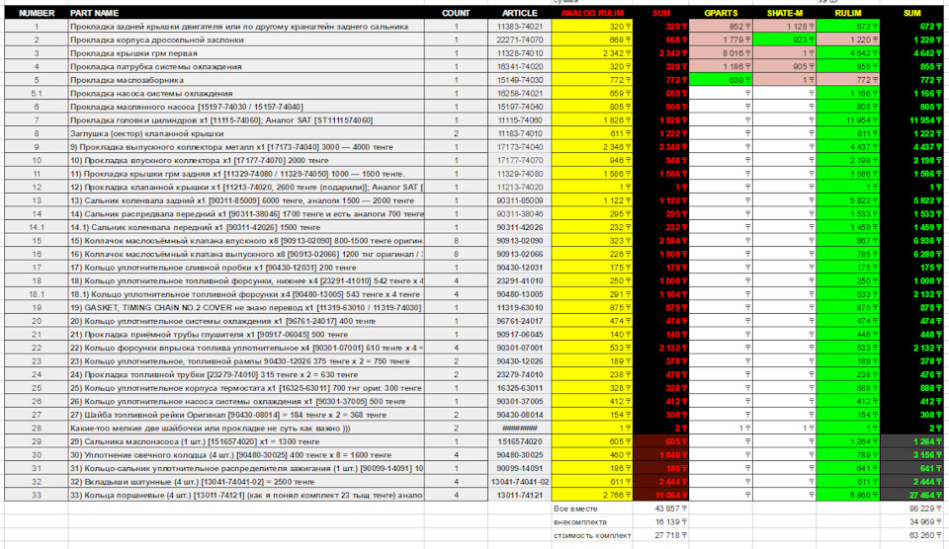The height and width of the screenshot is (549, 949).
Task: Select total cell 63 260 ₸
Action: tap(911, 535)
